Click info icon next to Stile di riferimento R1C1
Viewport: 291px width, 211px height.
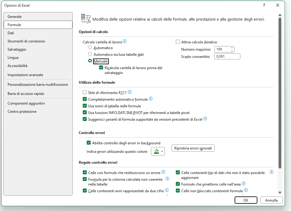130,92
